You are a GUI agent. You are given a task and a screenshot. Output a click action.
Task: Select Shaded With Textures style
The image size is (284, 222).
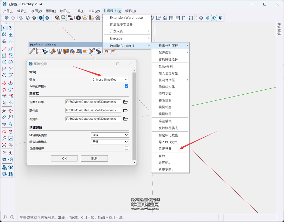[41, 18]
